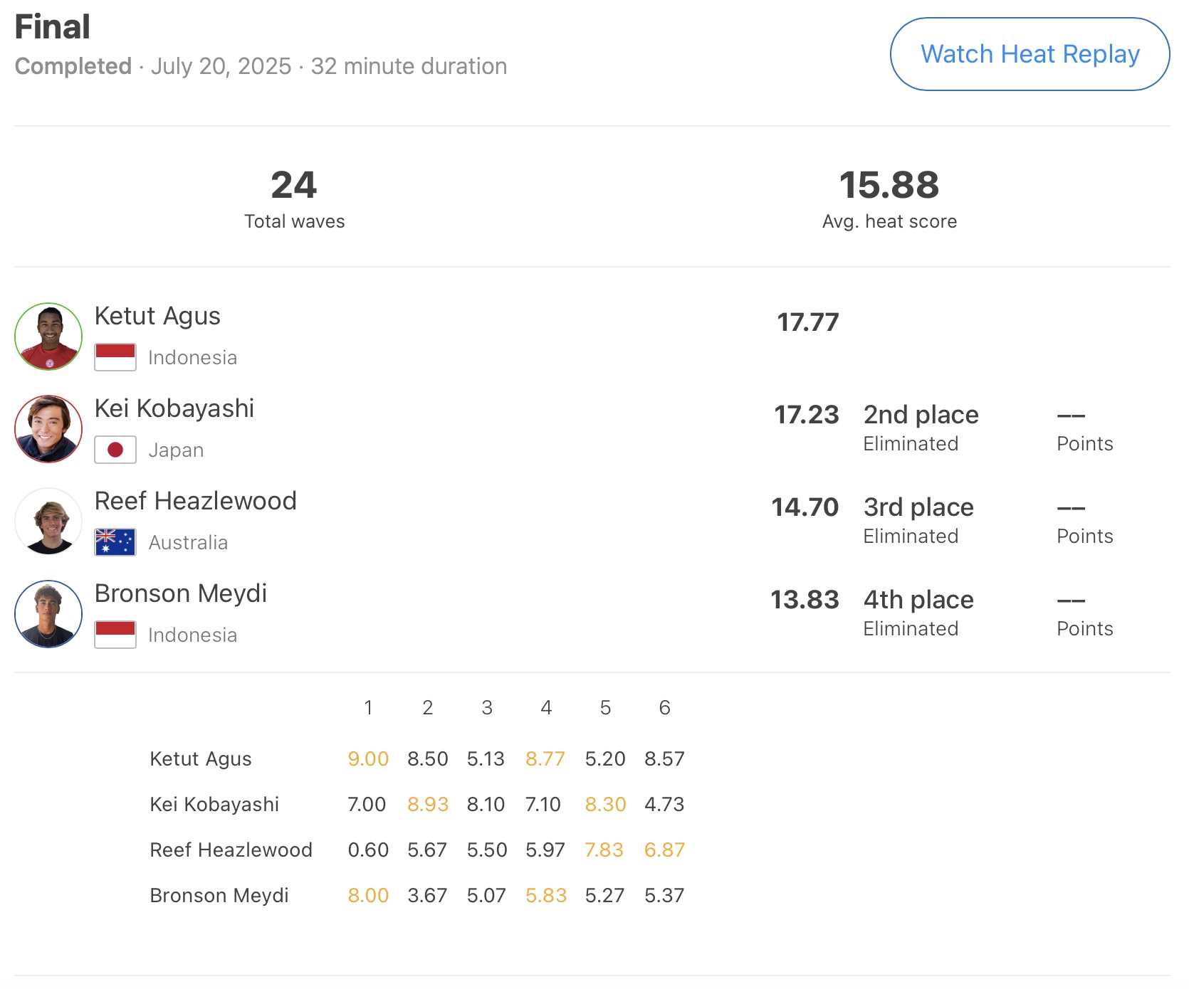
Task: Click the Japan flag icon
Action: [x=115, y=450]
